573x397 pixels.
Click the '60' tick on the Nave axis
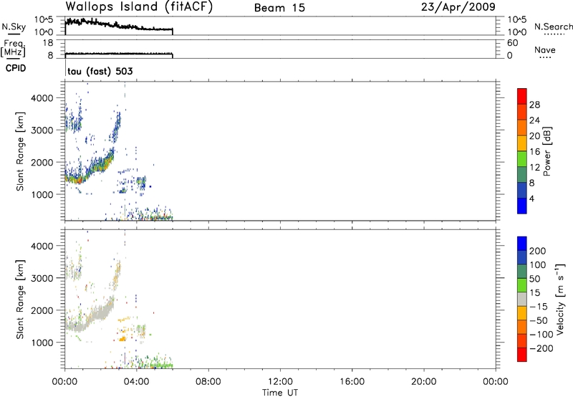[512, 43]
